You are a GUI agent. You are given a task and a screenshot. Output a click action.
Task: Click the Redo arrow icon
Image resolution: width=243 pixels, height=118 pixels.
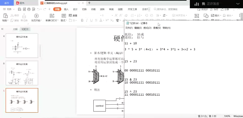click(45, 9)
